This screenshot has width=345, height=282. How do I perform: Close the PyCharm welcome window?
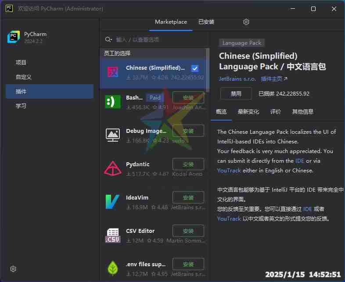pyautogui.click(x=334, y=9)
